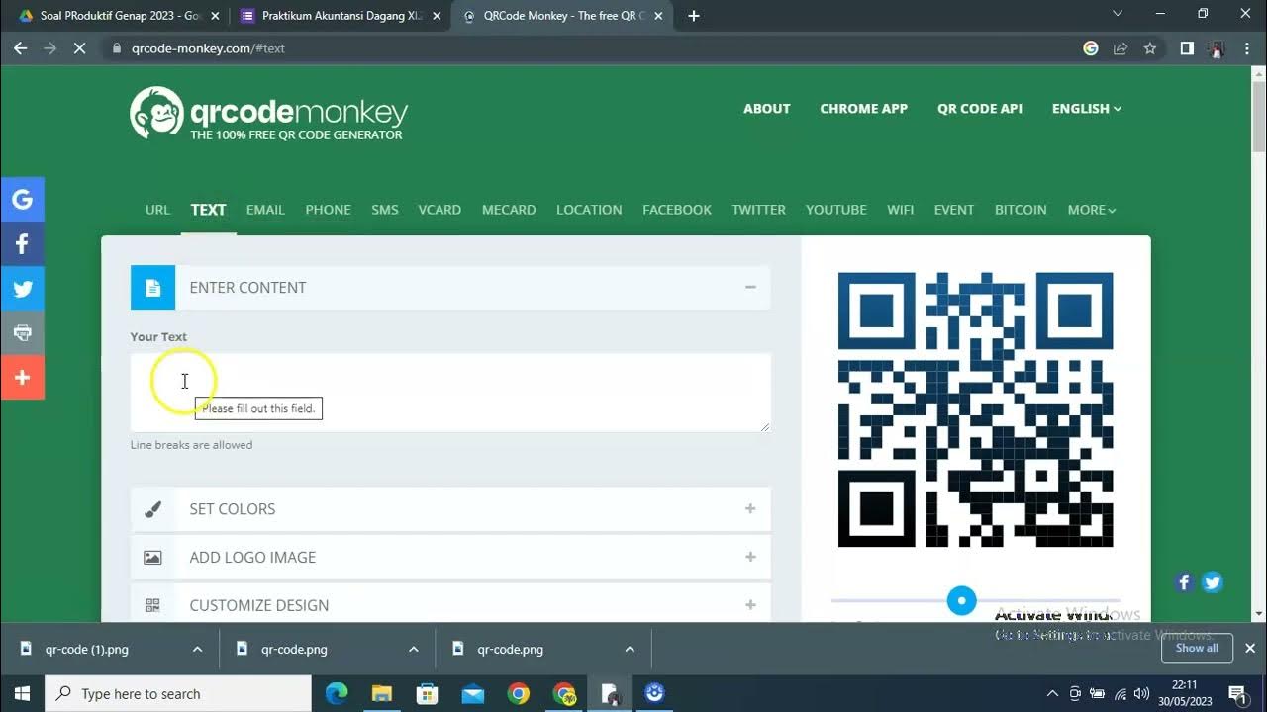The width and height of the screenshot is (1267, 712).
Task: Click the QRCode Monkey logo
Action: pos(268,113)
